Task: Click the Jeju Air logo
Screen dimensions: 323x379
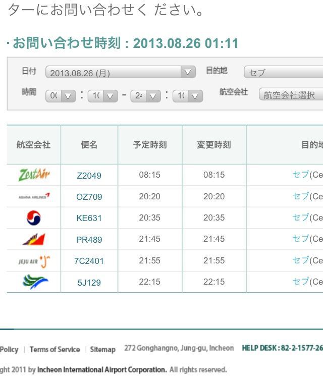Action: tap(34, 261)
